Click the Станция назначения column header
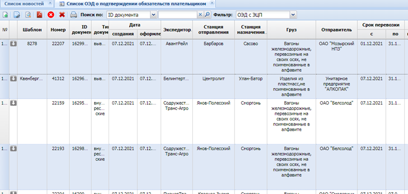 251,30
